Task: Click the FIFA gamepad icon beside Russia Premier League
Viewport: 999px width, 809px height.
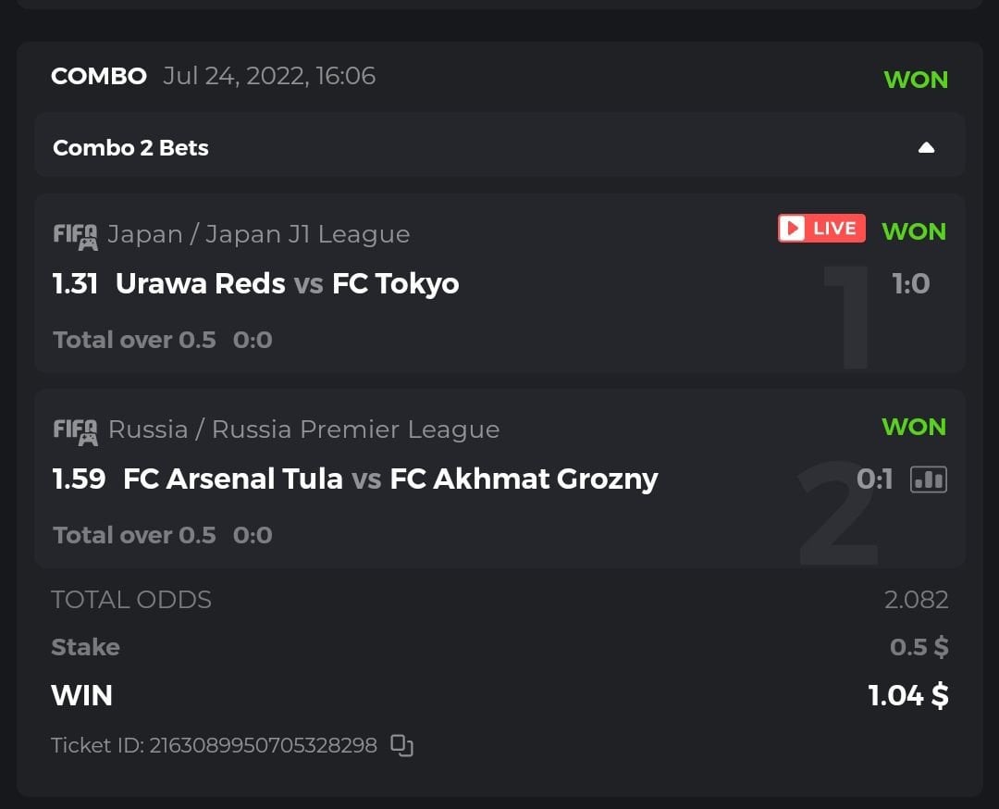Action: (x=75, y=430)
